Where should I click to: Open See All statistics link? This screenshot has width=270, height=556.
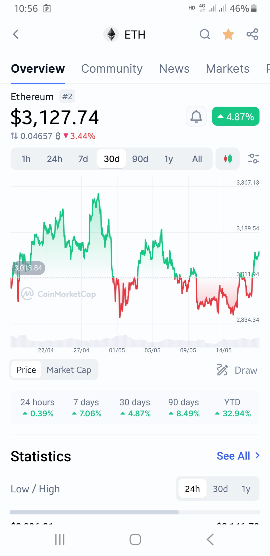click(x=233, y=456)
